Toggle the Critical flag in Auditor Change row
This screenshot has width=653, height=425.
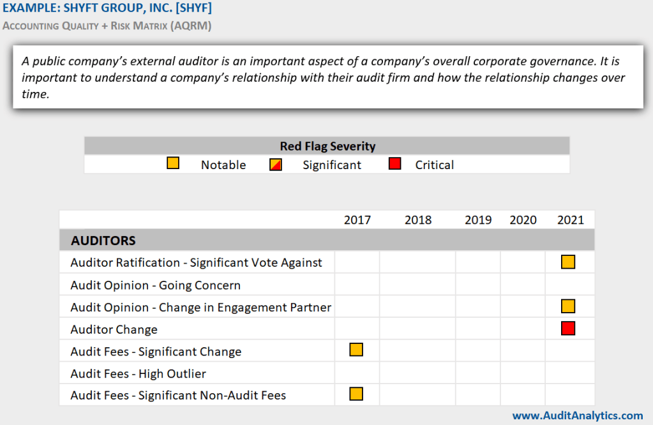coord(568,328)
